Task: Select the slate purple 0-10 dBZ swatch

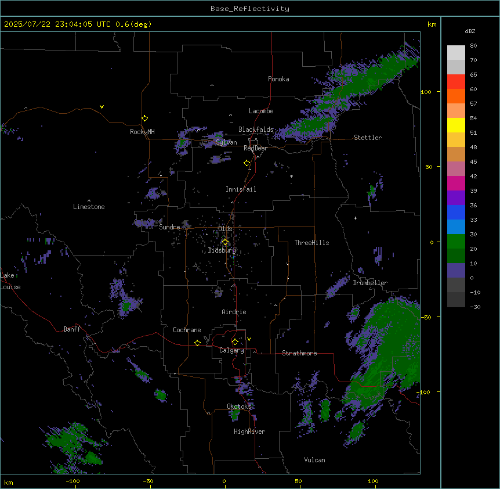Action: tap(456, 271)
